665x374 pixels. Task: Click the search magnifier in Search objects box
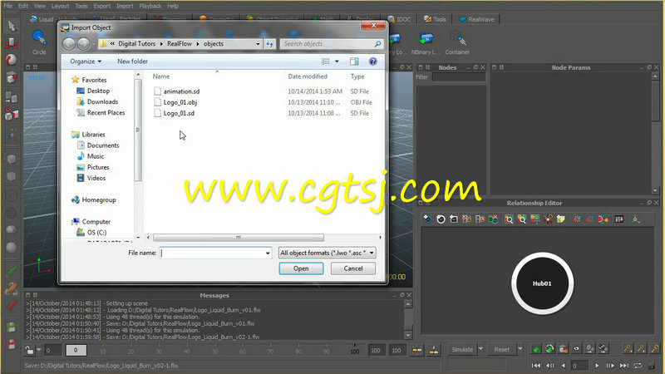coord(377,44)
